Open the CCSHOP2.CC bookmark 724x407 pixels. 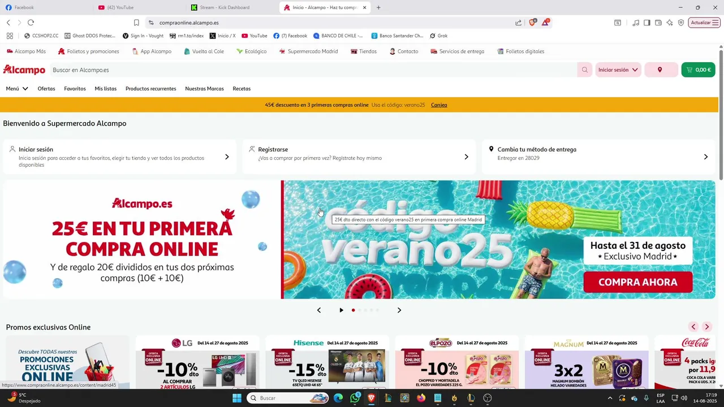pyautogui.click(x=41, y=36)
